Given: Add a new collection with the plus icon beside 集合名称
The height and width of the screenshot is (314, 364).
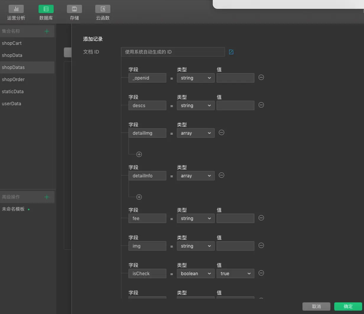Looking at the screenshot, I should click(47, 31).
